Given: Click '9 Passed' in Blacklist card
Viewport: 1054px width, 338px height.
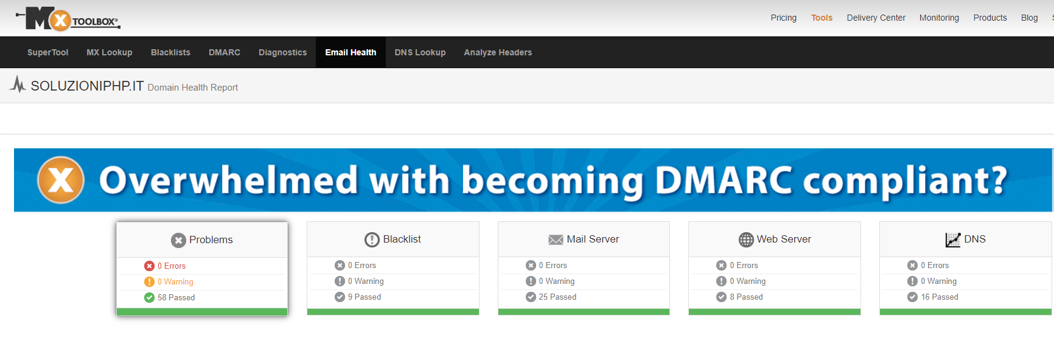Looking at the screenshot, I should point(365,297).
